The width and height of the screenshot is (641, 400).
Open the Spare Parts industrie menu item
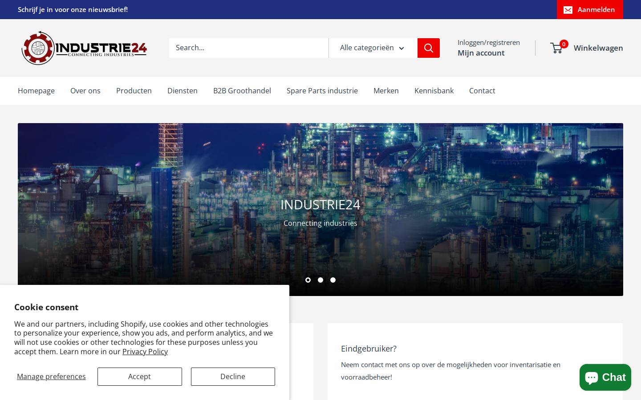tap(322, 91)
